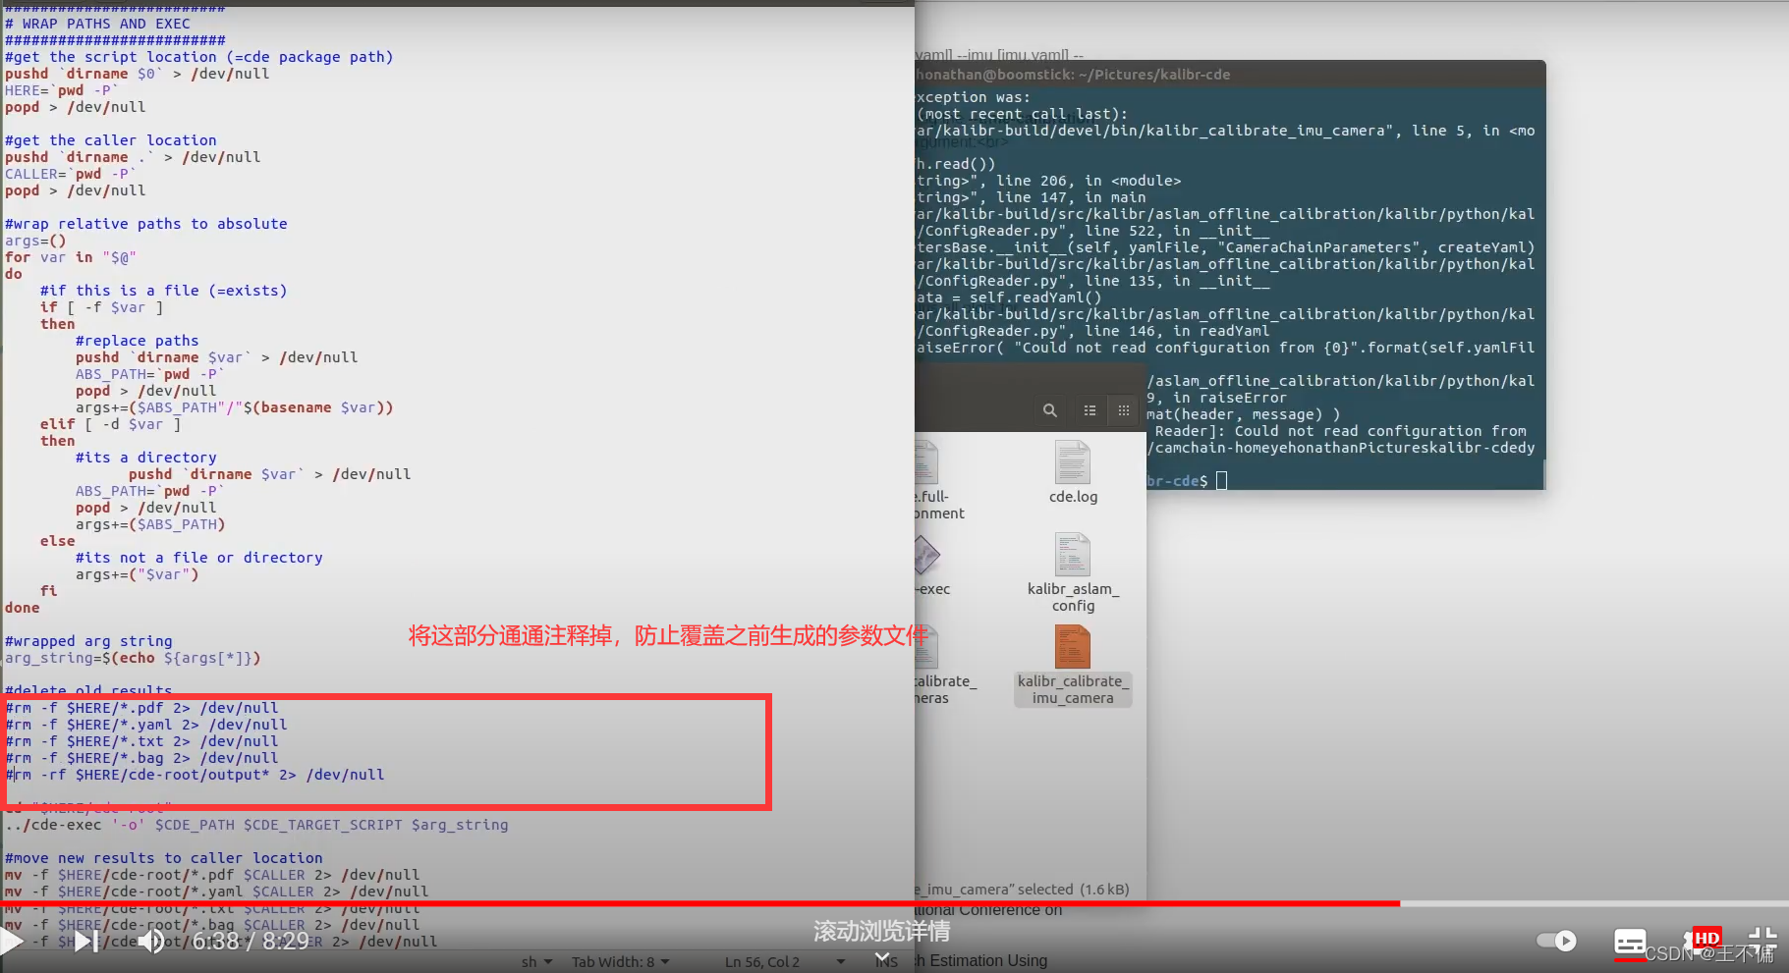Screen dimensions: 1789x973
Task: Click the '#rm -f $HERE/*.yaml' line
Action: tap(147, 725)
